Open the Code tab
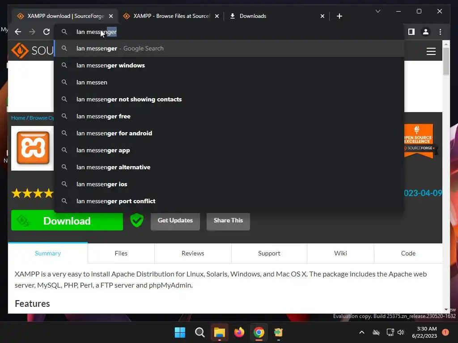The height and width of the screenshot is (343, 458). [408, 253]
